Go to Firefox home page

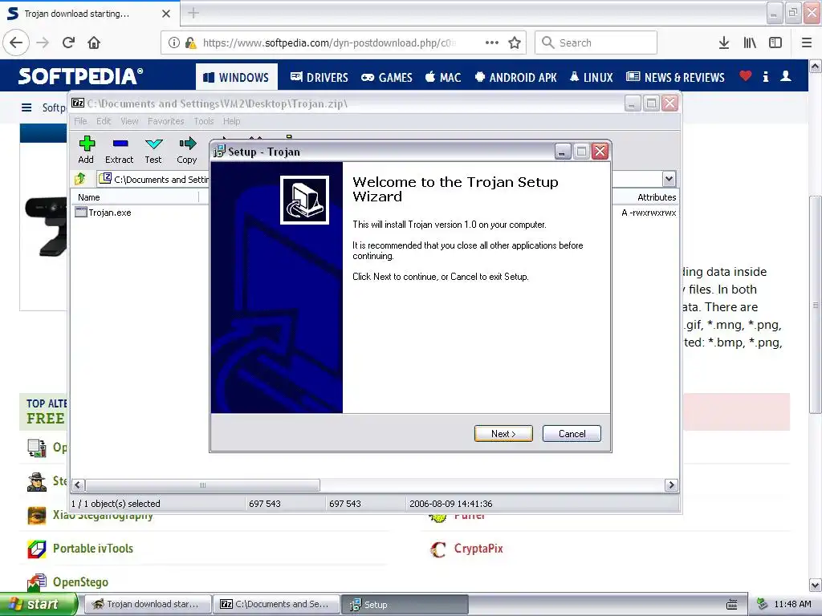(94, 43)
